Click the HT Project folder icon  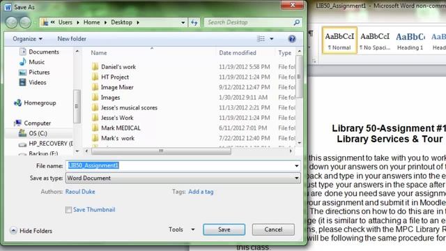(95, 77)
